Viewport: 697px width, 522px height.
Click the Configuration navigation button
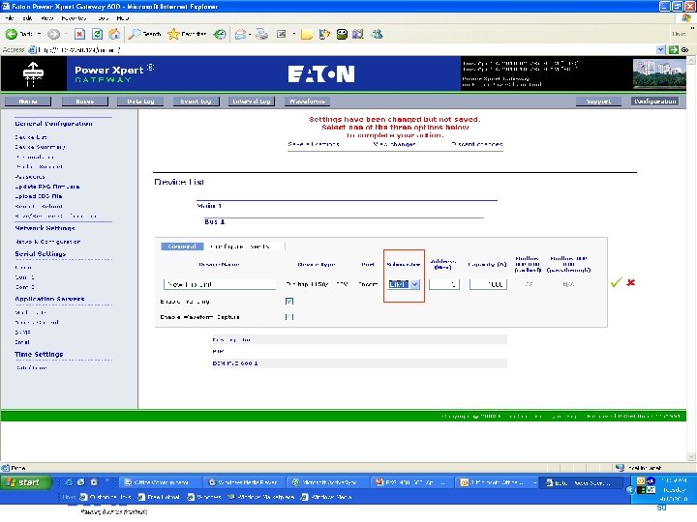click(x=655, y=101)
